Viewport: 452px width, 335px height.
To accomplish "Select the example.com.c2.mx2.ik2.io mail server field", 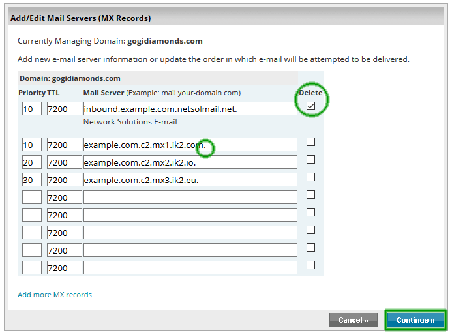I will point(190,162).
